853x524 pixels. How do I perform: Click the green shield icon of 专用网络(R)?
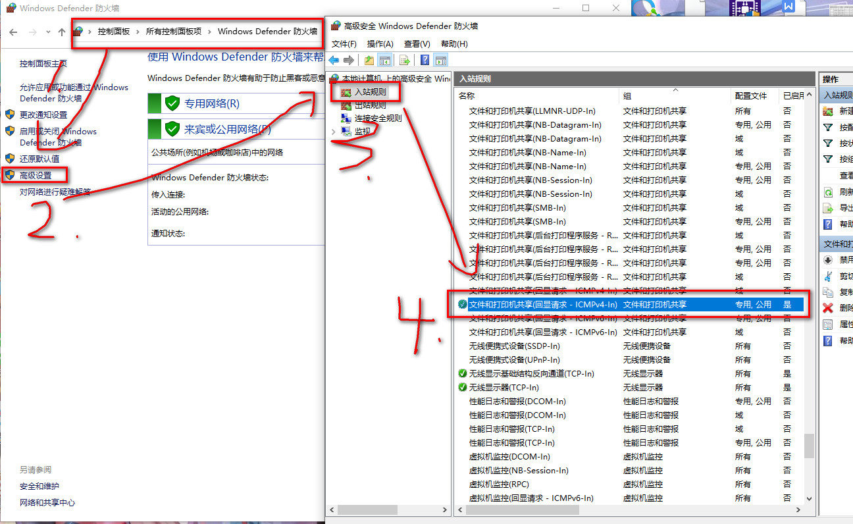172,103
